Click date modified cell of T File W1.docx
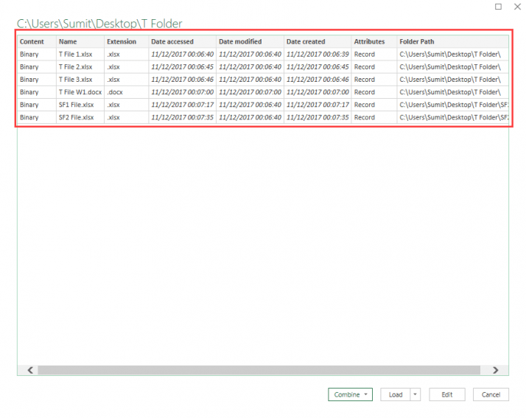The height and width of the screenshot is (418, 526). point(250,92)
